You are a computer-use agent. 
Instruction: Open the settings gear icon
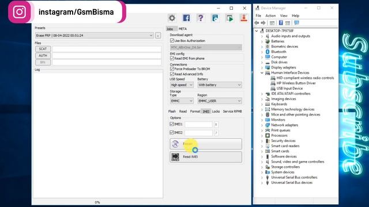click(x=172, y=18)
